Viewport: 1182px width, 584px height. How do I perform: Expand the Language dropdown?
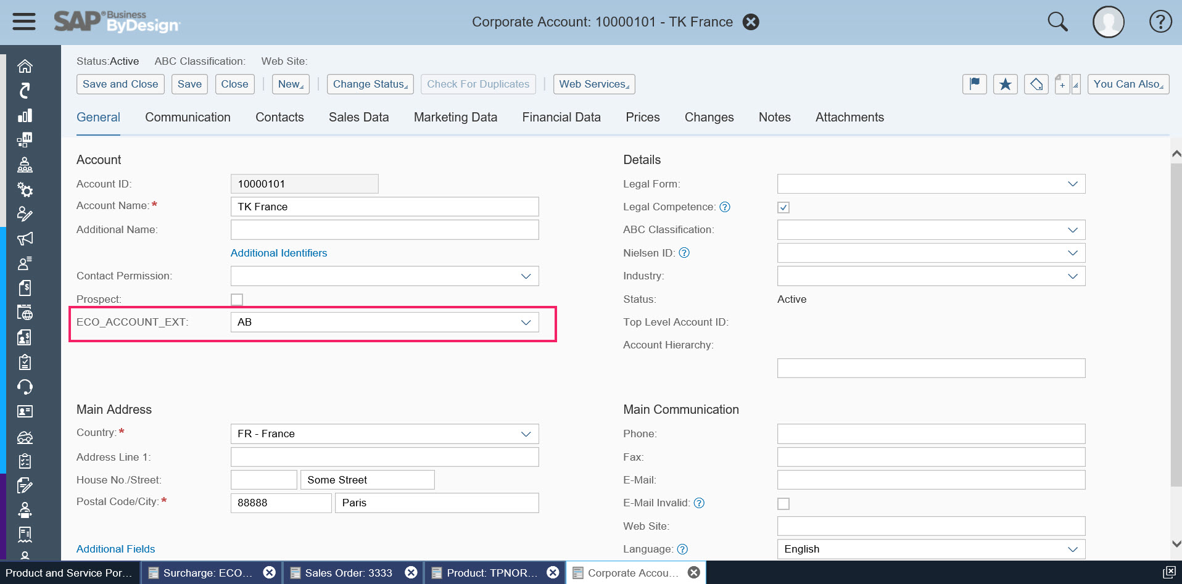pos(1072,549)
